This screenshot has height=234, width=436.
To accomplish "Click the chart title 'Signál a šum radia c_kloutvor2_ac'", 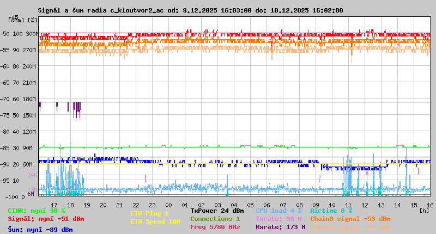I will click(x=101, y=10).
